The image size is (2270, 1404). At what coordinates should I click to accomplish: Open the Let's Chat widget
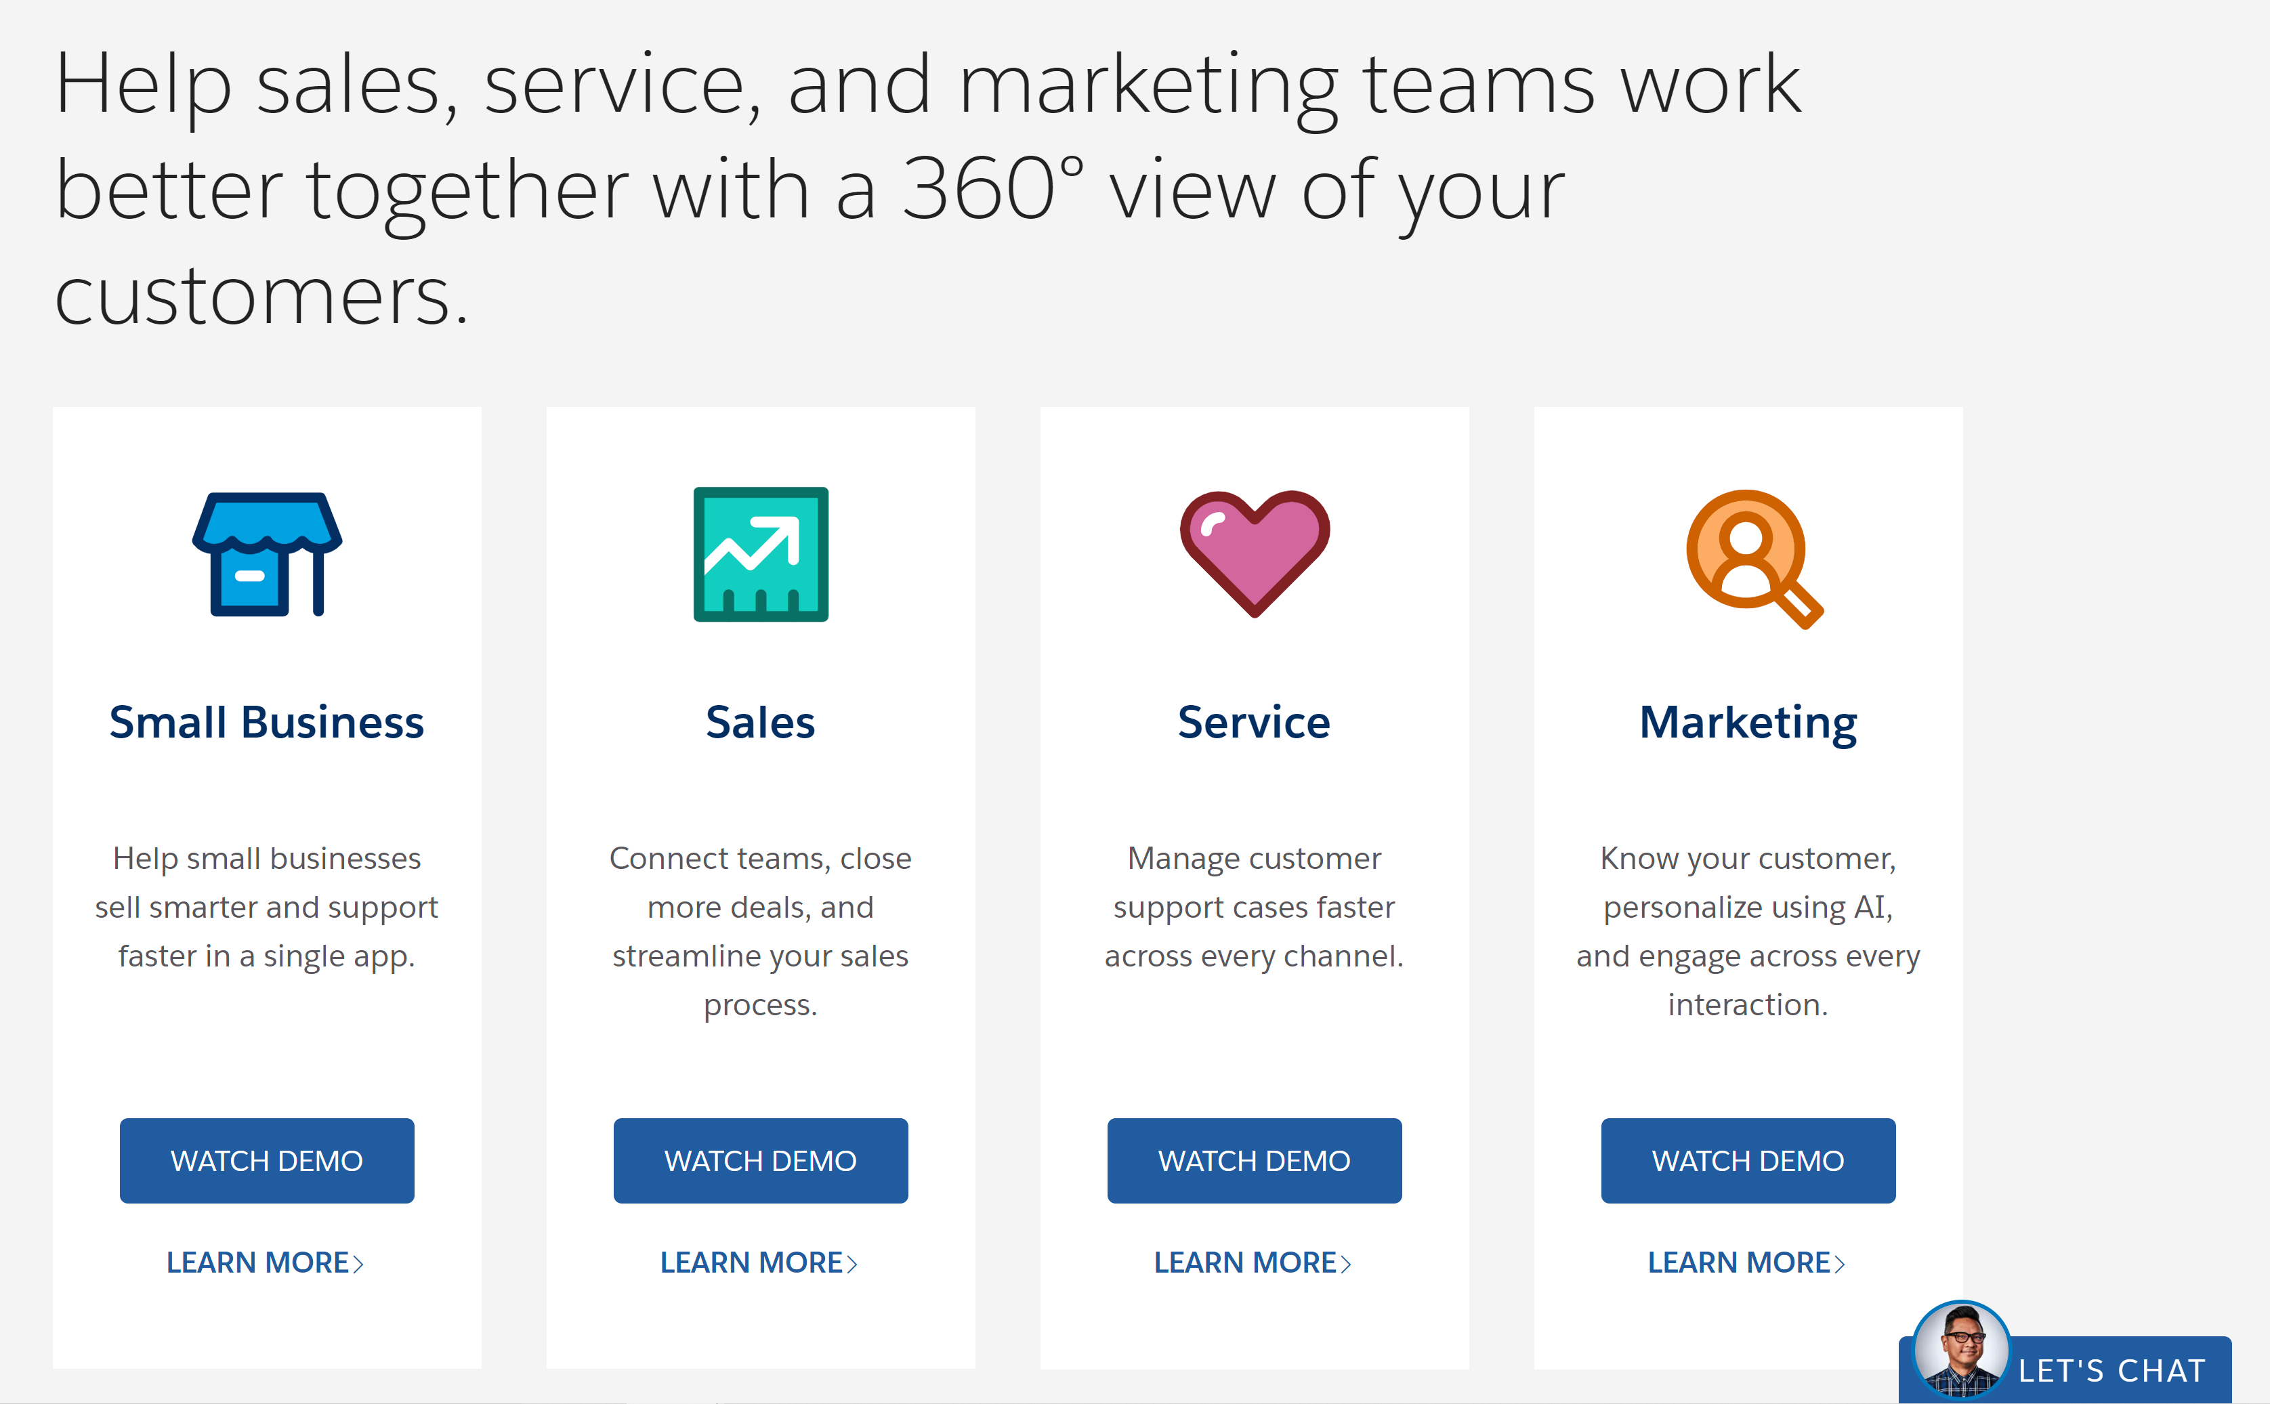tap(2111, 1371)
